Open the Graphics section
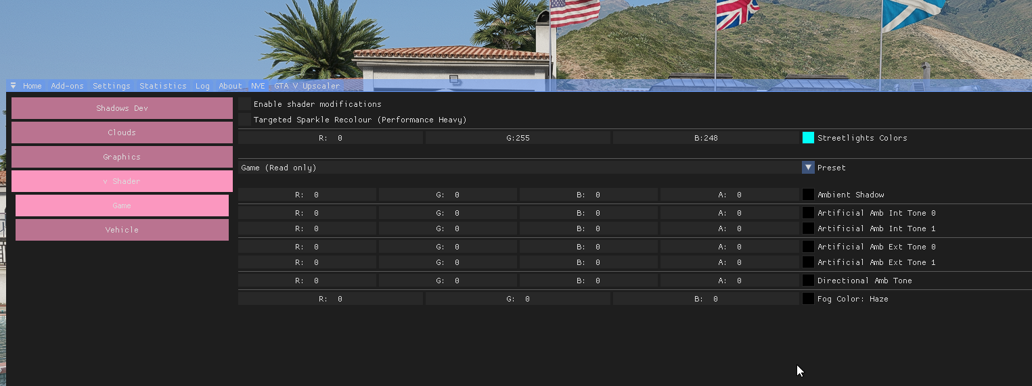 122,157
